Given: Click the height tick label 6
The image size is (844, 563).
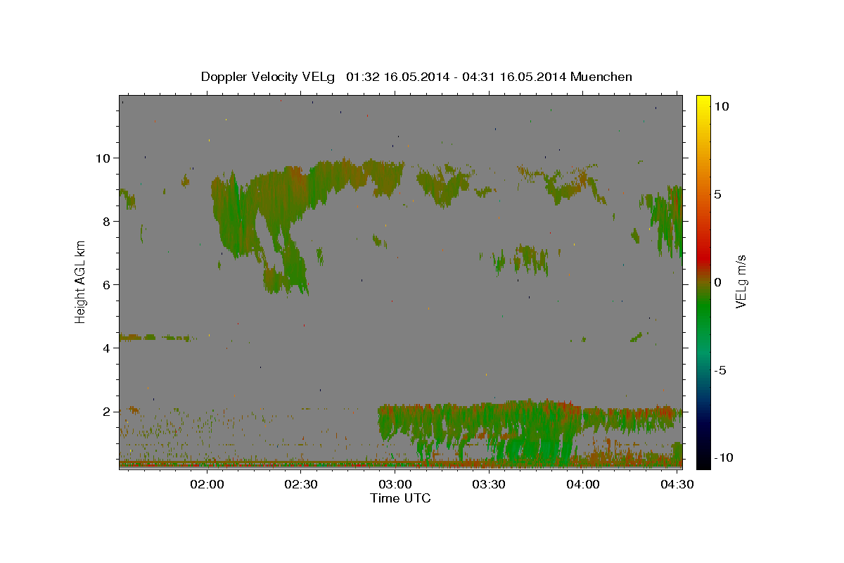Looking at the screenshot, I should [107, 284].
